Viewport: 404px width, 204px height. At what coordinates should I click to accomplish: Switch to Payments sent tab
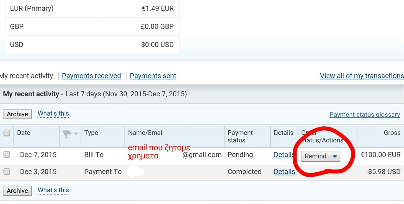(153, 76)
